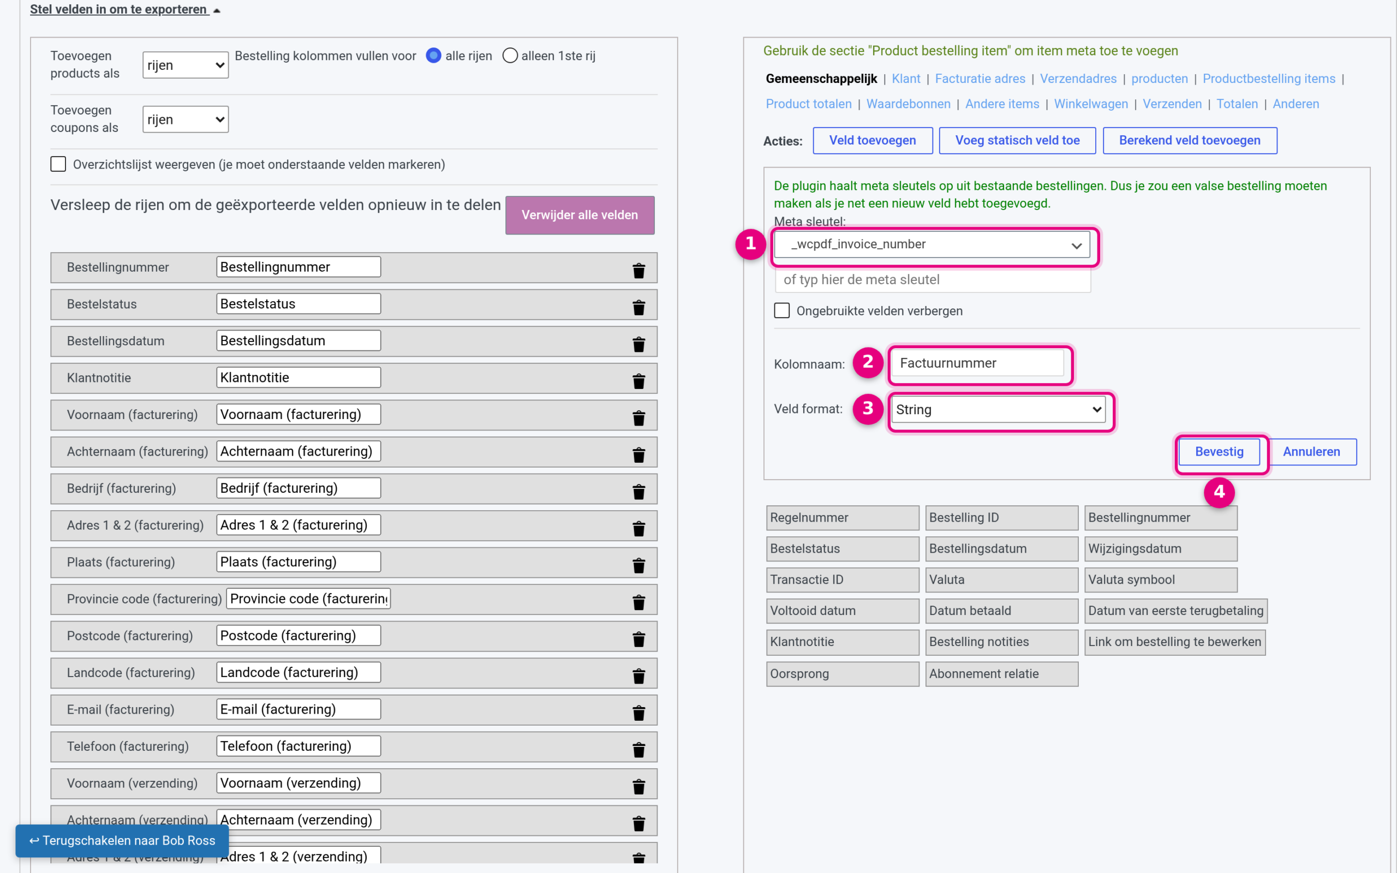
Task: Select the Regelnummer available field
Action: (842, 518)
